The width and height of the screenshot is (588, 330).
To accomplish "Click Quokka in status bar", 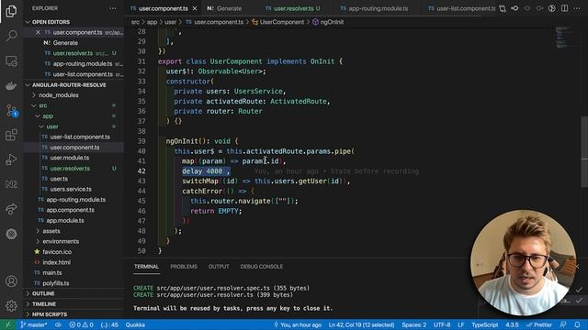I will click(135, 324).
